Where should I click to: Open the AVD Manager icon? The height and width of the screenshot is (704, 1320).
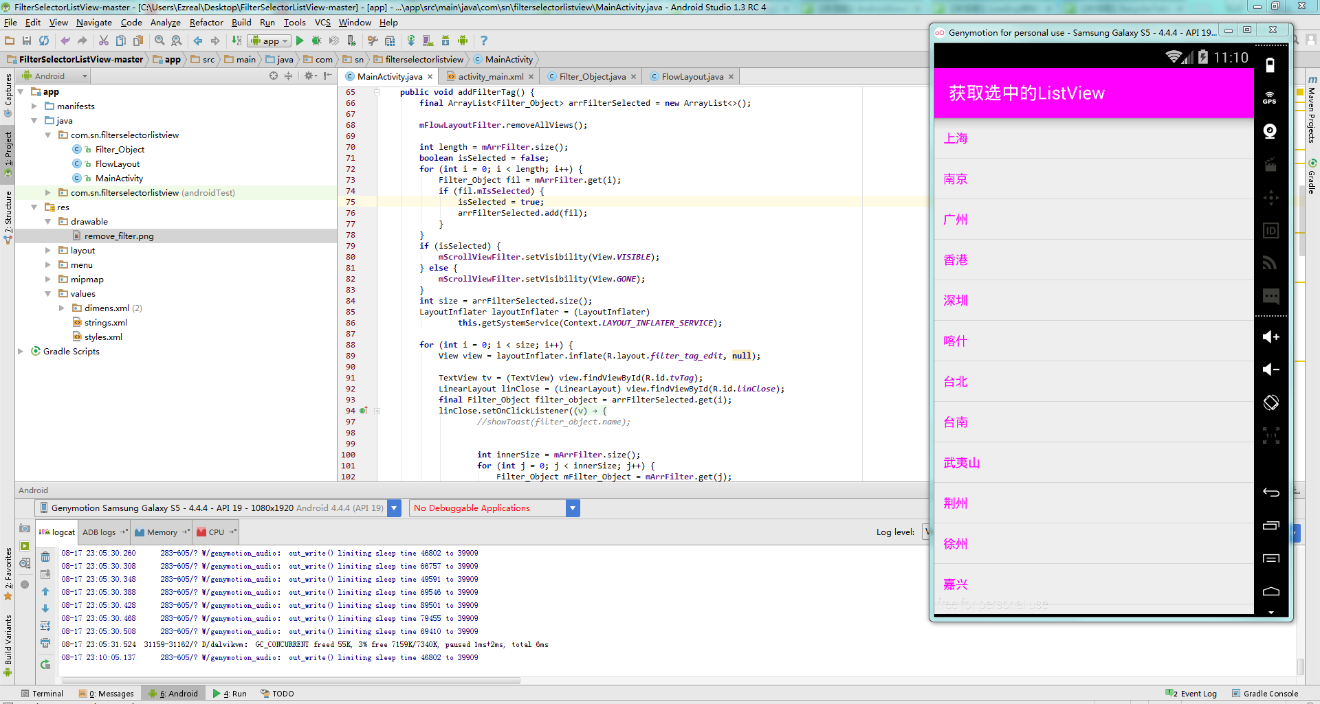(x=428, y=41)
